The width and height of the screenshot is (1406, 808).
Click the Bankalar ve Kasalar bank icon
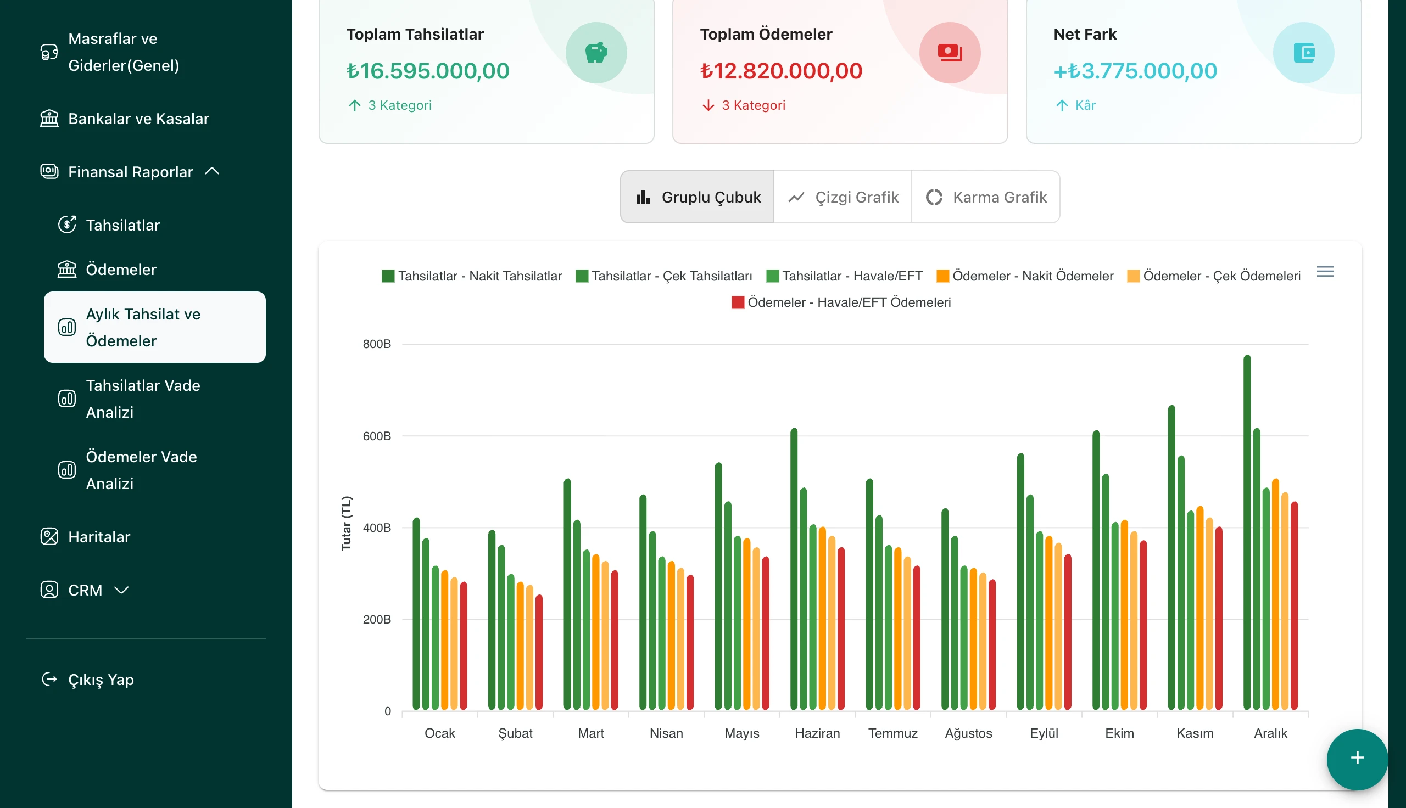pos(49,118)
